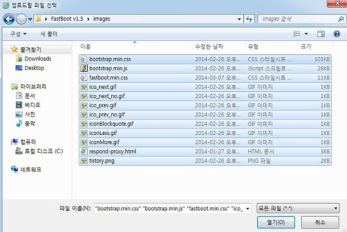The width and height of the screenshot is (347, 232).
Task: Create a folder with 새 폴더
Action: click(49, 34)
